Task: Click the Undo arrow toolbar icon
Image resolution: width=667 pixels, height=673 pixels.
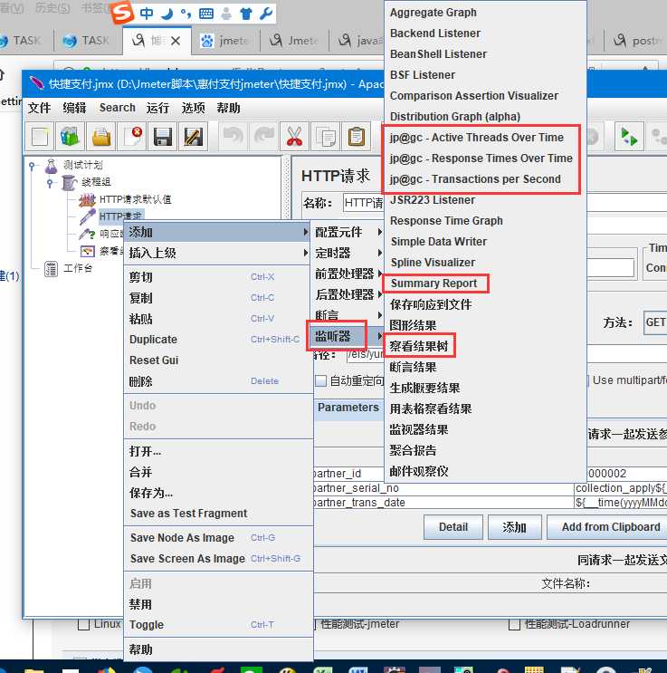Action: (233, 137)
